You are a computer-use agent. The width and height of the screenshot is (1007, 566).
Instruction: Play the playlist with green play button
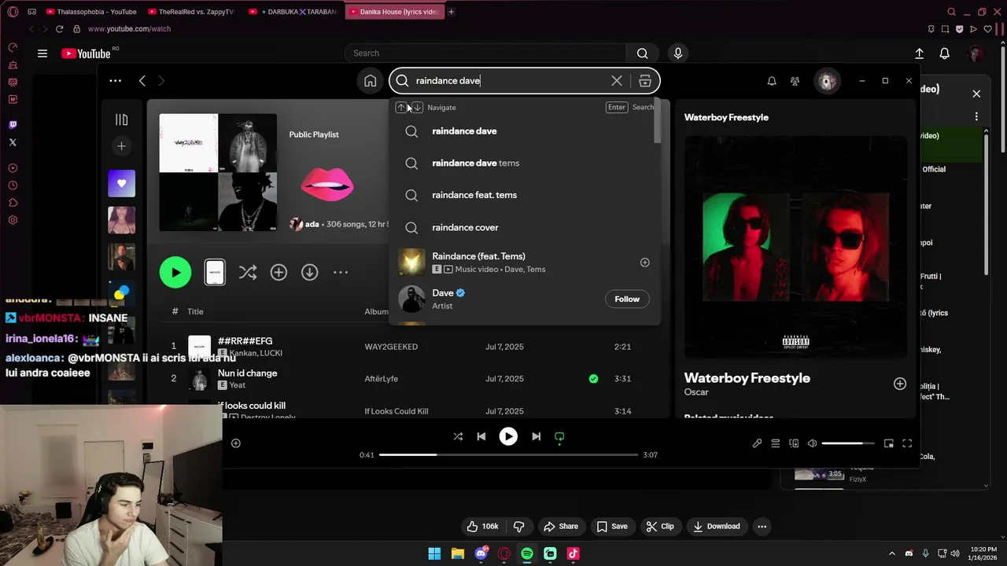(175, 272)
